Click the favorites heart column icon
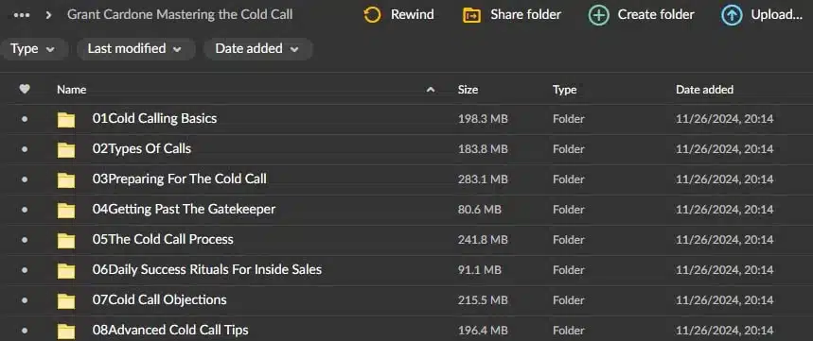The image size is (813, 341). click(x=25, y=89)
